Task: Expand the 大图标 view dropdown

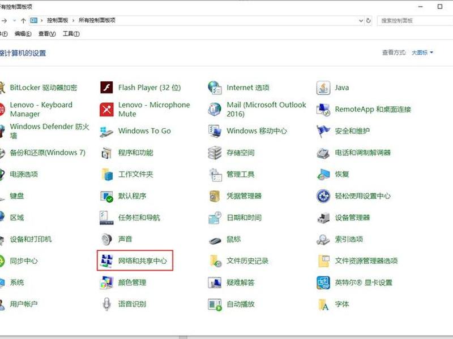Action: click(422, 53)
